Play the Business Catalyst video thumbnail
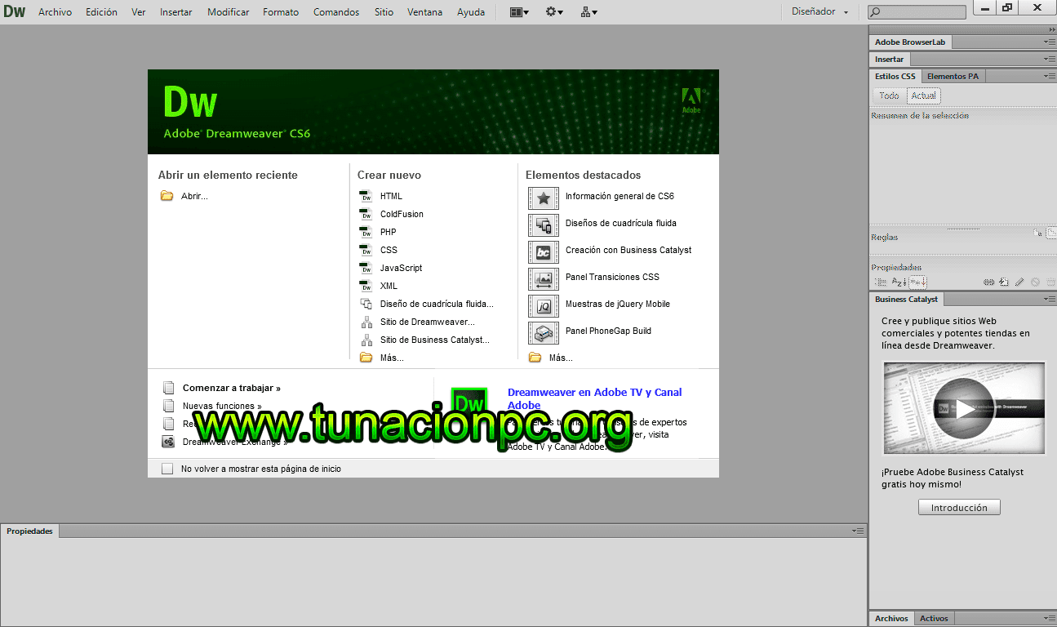Image resolution: width=1057 pixels, height=627 pixels. (964, 408)
